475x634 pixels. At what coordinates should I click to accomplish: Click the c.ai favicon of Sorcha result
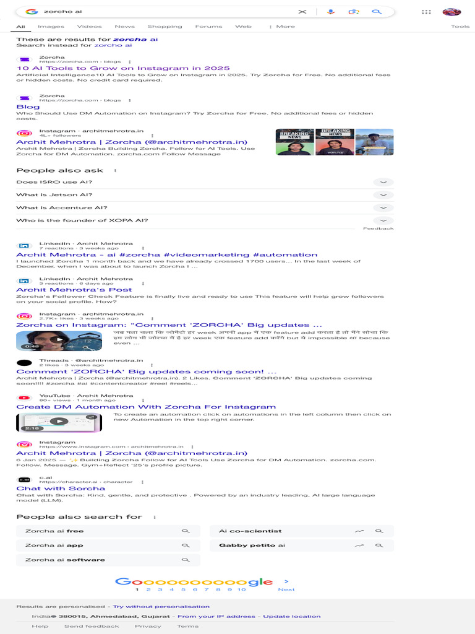[24, 480]
